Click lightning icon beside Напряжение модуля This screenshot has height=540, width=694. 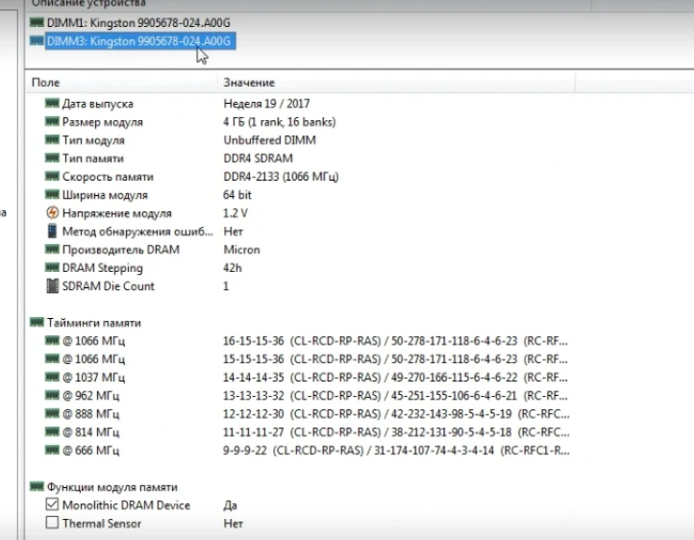(52, 212)
